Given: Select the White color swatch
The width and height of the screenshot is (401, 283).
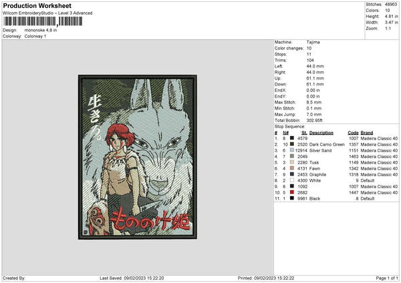Looking at the screenshot, I should (x=292, y=180).
